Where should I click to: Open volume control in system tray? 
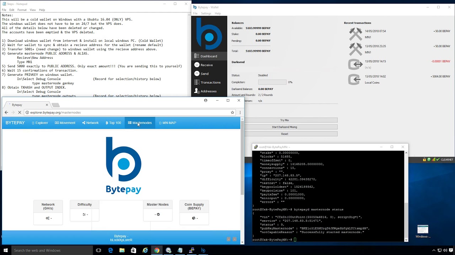point(445,250)
